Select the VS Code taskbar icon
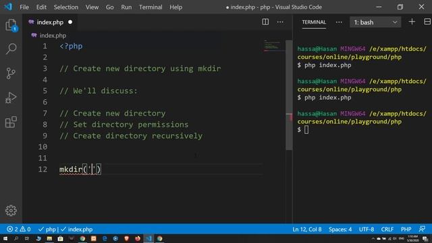Image resolution: width=432 pixels, height=243 pixels. [148, 238]
